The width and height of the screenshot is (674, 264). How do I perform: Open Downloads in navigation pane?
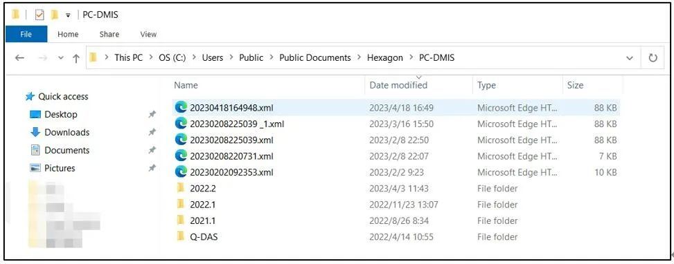click(66, 133)
